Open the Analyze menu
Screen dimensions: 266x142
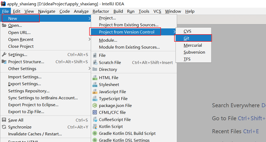tap(81, 11)
